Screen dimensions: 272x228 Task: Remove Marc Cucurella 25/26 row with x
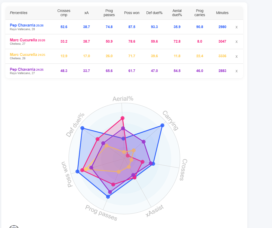point(236,42)
